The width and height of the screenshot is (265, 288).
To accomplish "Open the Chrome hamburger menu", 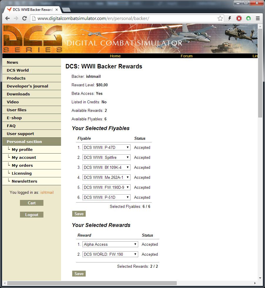I will tap(258, 18).
